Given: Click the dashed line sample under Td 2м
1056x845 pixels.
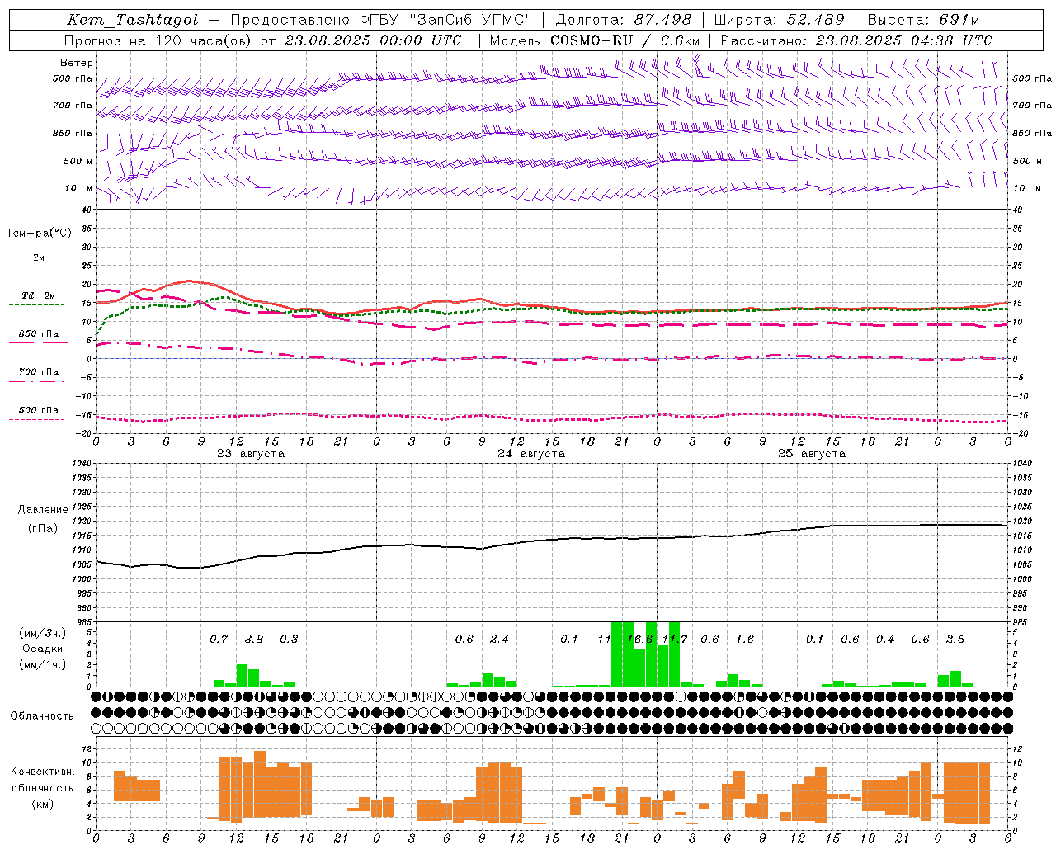Looking at the screenshot, I should 36,305.
